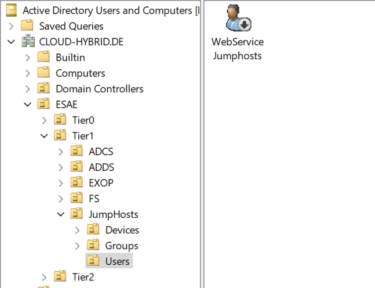Click the ESAE organizational unit icon
Image resolution: width=375 pixels, height=288 pixels.
(43, 105)
